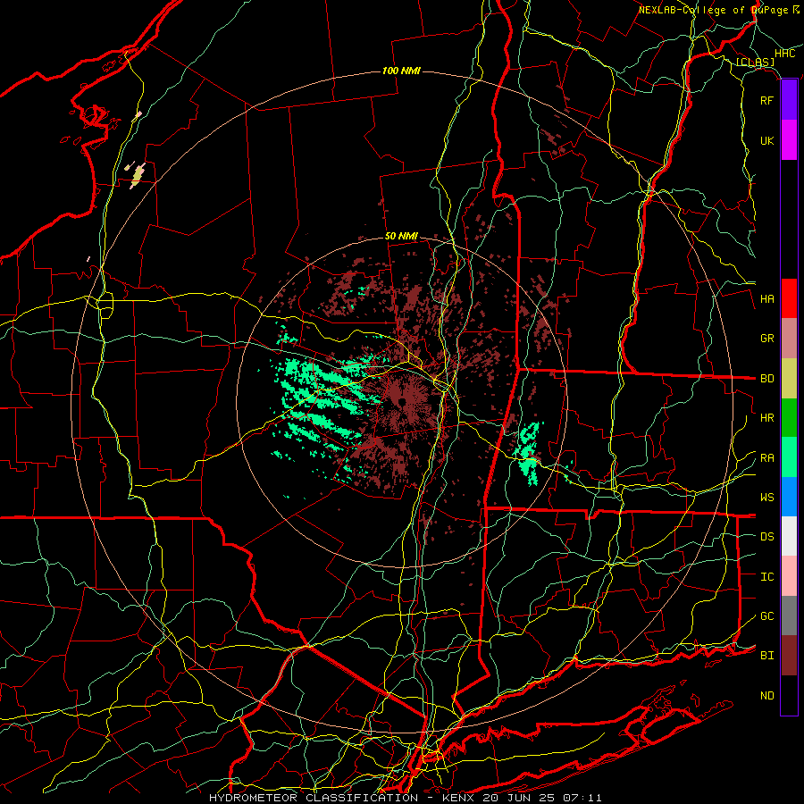Click the DS legend label

coord(766,537)
